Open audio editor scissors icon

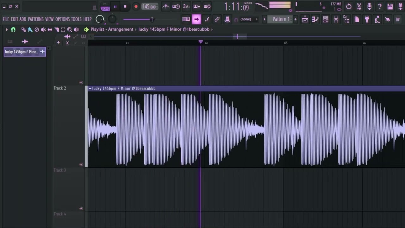click(x=359, y=6)
